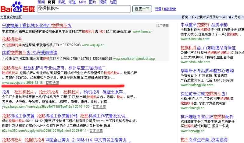Click the www.zoomlion.com URL text
The width and height of the screenshot is (244, 143).
pos(195,39)
